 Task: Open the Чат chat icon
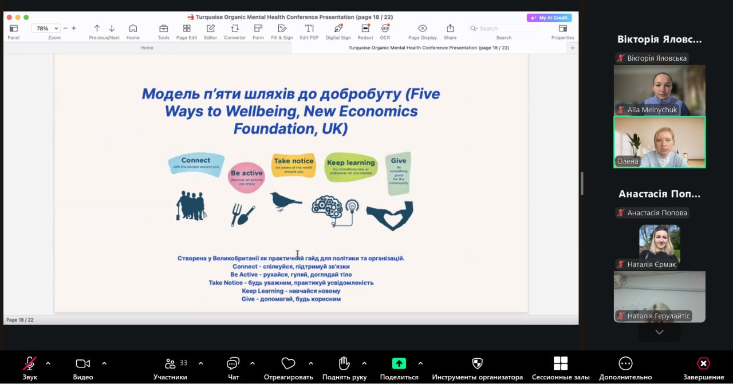(x=233, y=364)
